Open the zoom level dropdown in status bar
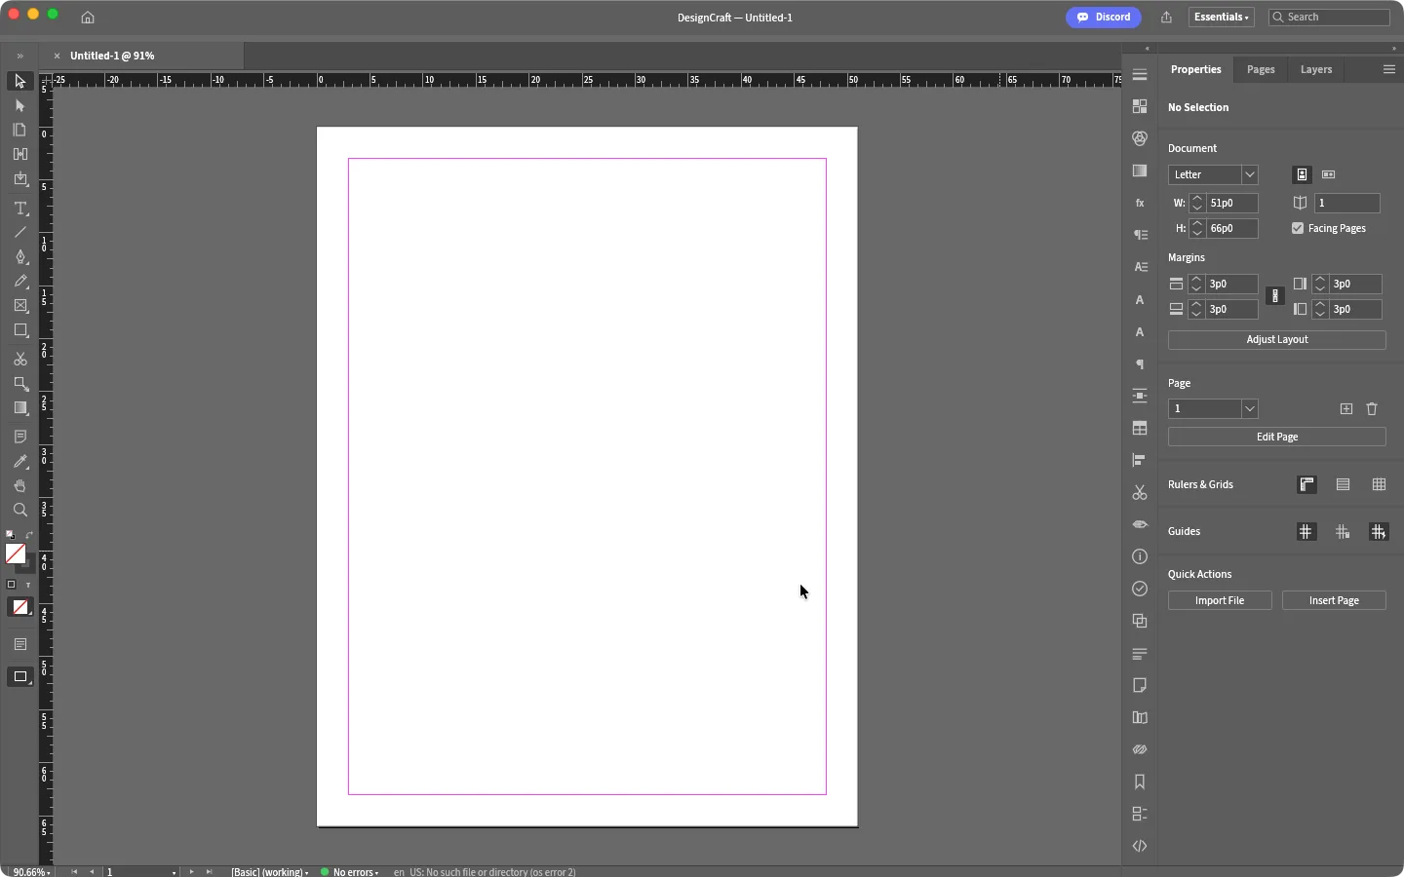This screenshot has width=1404, height=877. [30, 872]
